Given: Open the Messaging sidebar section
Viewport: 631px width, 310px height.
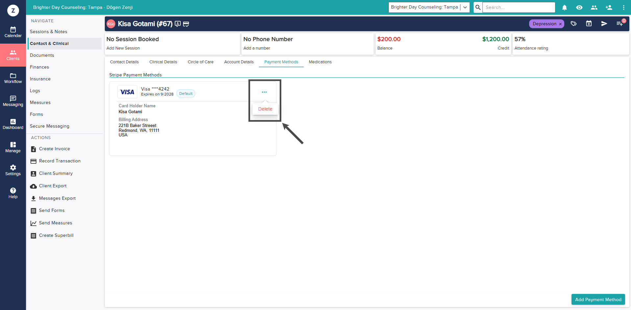Looking at the screenshot, I should [x=13, y=101].
